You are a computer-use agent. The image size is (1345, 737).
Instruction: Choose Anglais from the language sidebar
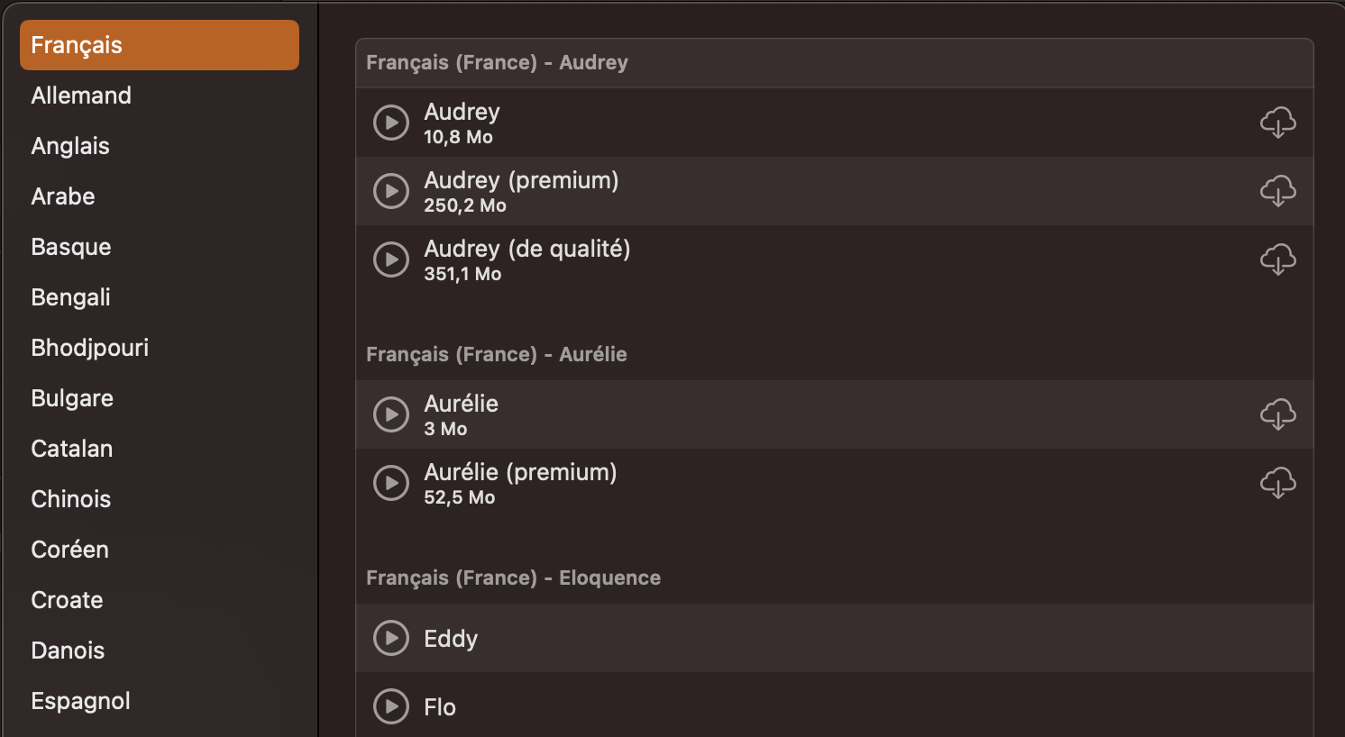click(70, 146)
